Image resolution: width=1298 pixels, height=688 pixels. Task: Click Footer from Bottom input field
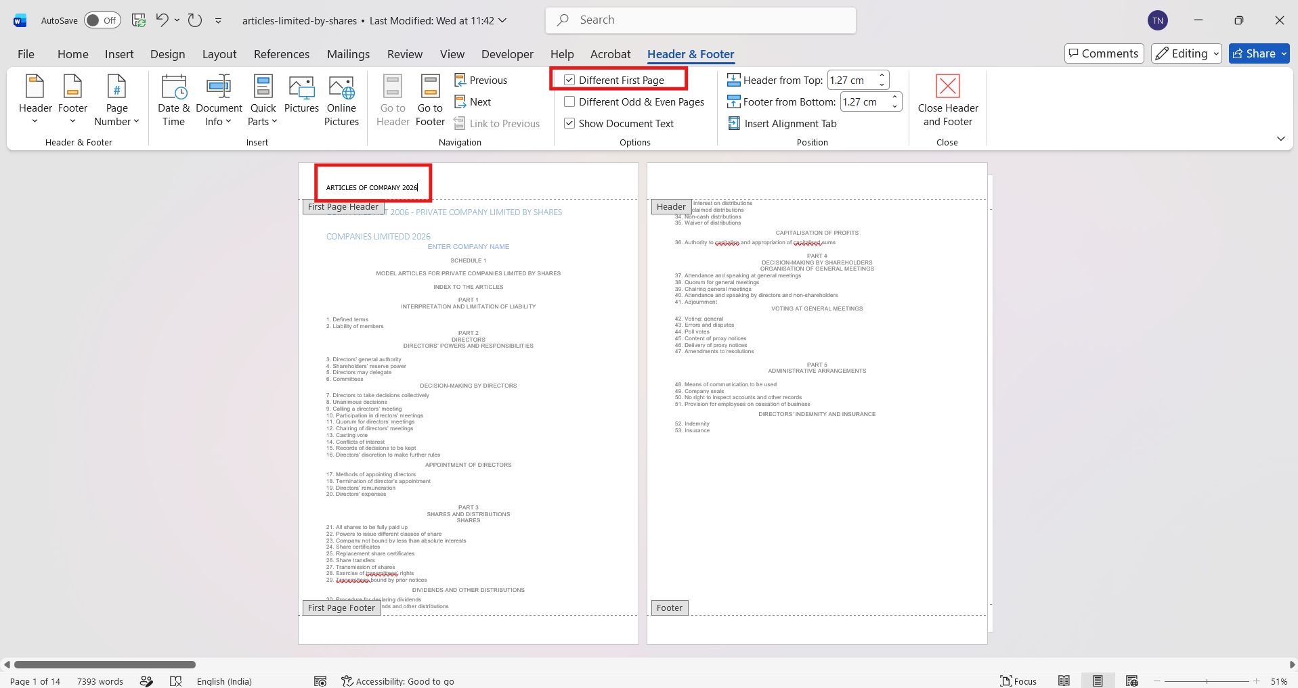(865, 101)
